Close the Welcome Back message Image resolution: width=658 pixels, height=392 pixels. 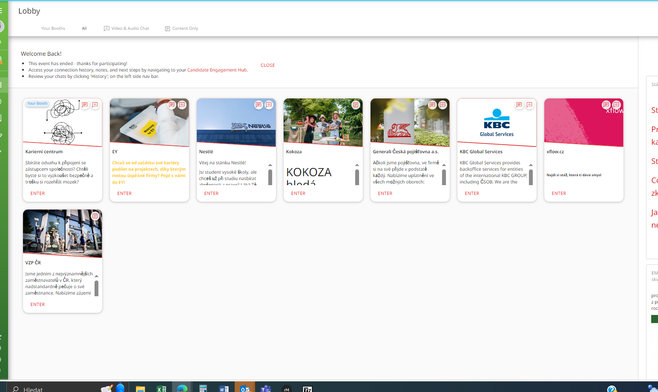click(268, 65)
